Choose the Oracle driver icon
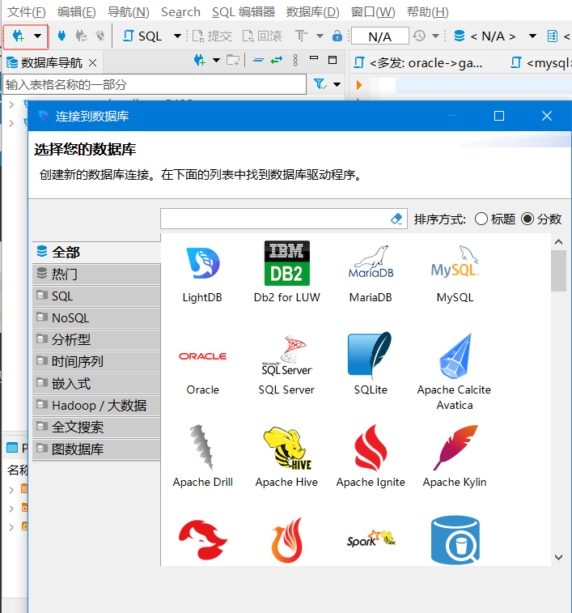Screen dimensions: 572x613 (202, 356)
